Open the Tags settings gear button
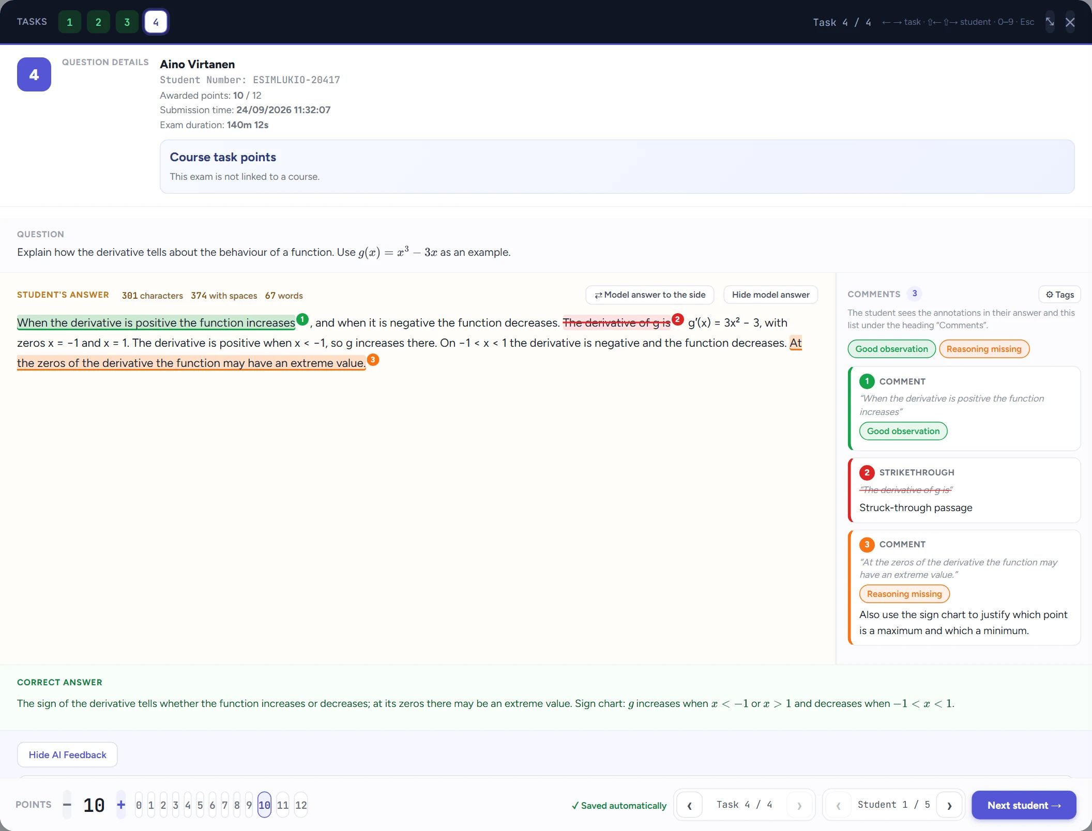1092x831 pixels. (x=1059, y=294)
